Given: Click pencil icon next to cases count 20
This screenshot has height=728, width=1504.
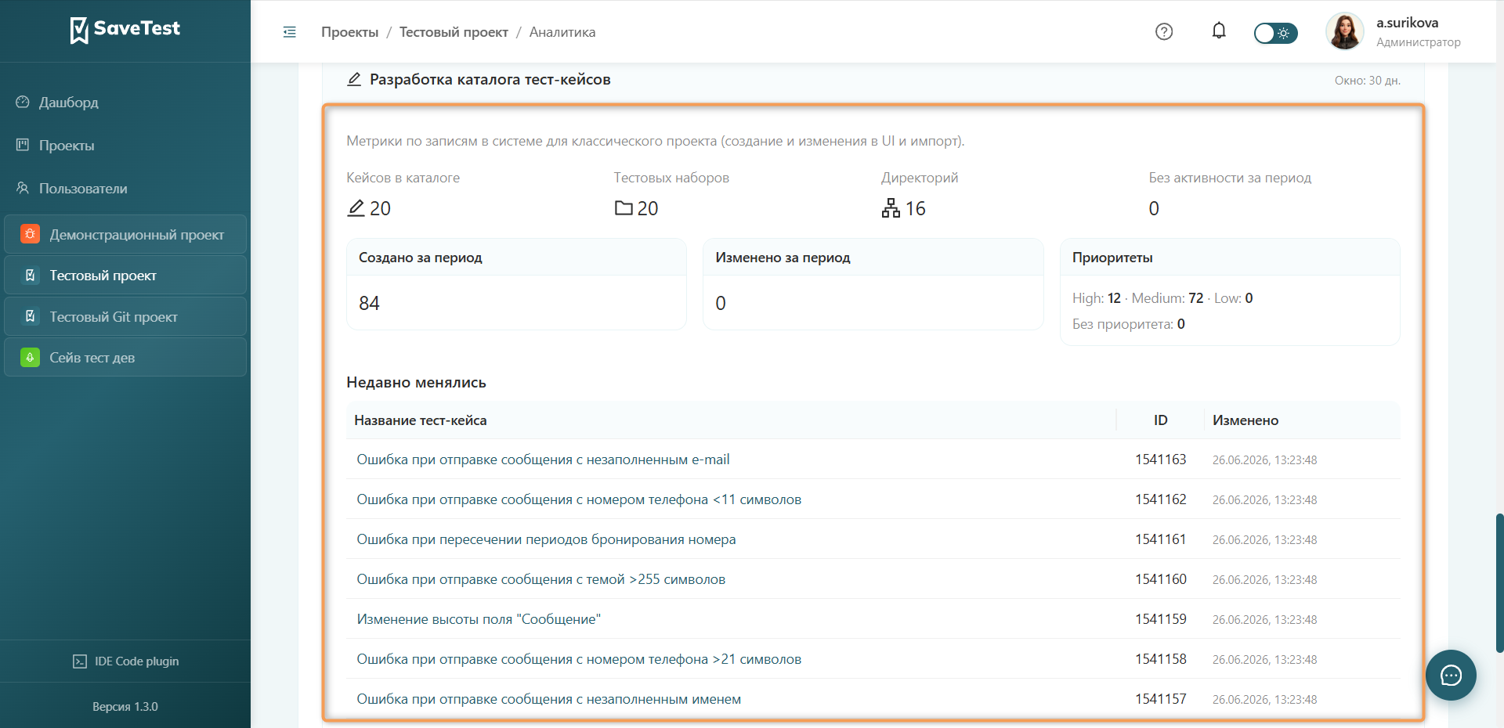Looking at the screenshot, I should (x=356, y=207).
